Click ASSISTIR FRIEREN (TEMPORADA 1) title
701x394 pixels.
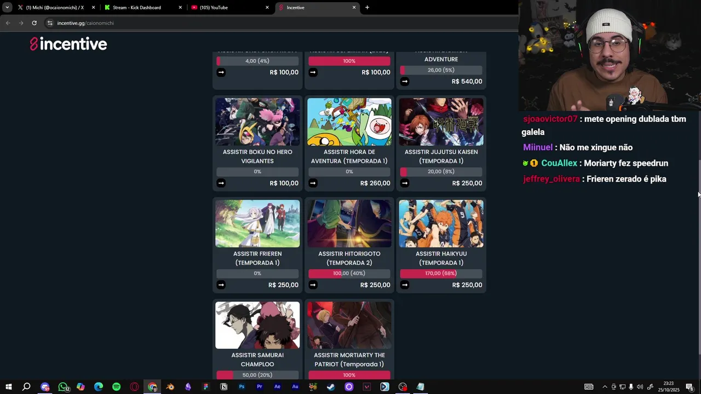(x=257, y=258)
